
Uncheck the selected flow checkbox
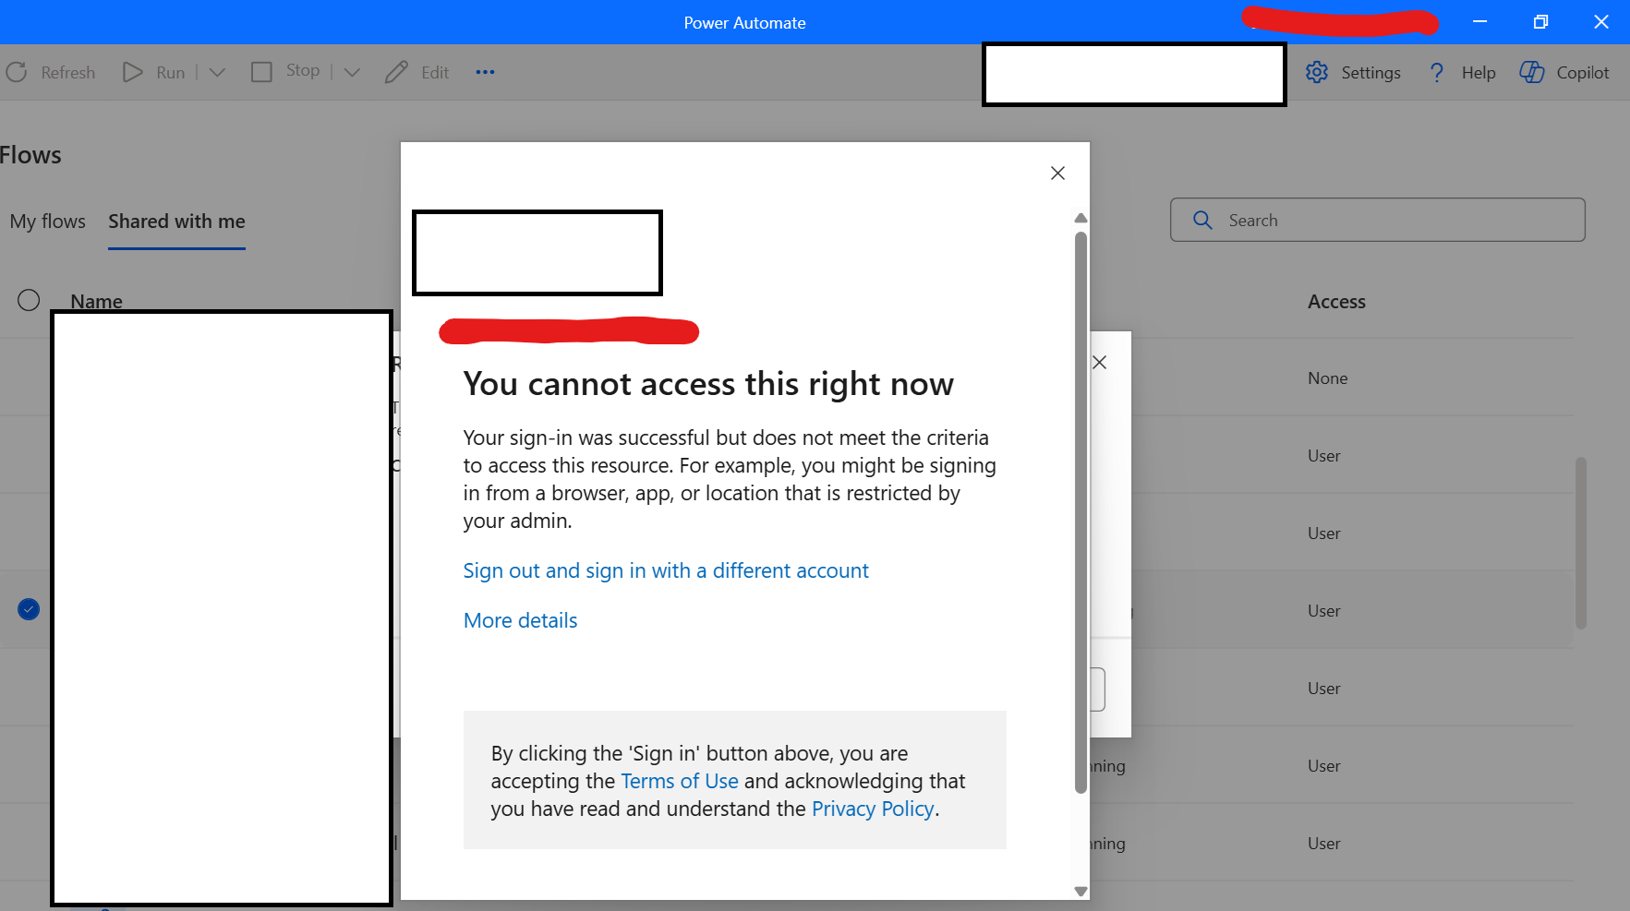point(28,608)
